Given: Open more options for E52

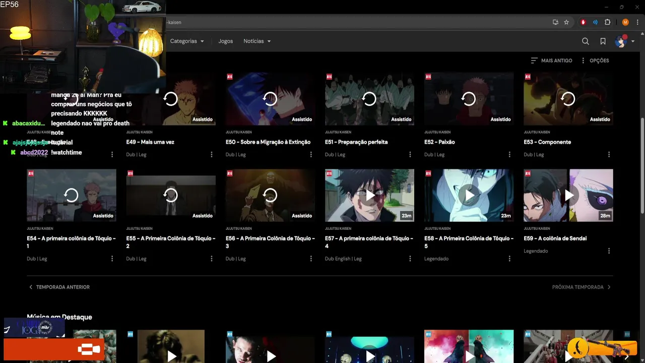Looking at the screenshot, I should pyautogui.click(x=509, y=155).
